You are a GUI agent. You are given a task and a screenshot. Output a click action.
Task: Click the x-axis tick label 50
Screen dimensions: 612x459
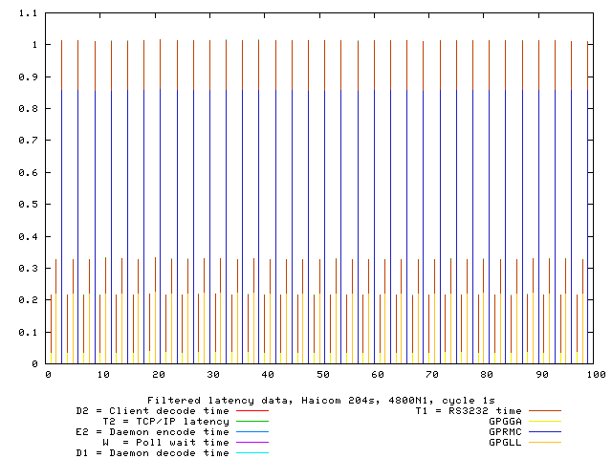322,375
